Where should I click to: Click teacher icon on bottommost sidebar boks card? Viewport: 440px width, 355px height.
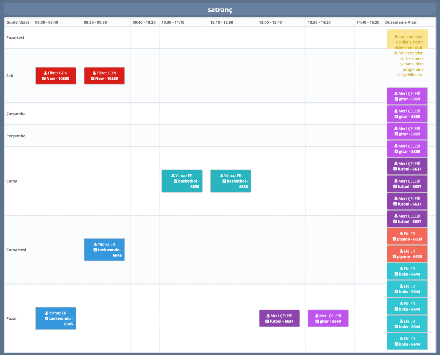401,339
